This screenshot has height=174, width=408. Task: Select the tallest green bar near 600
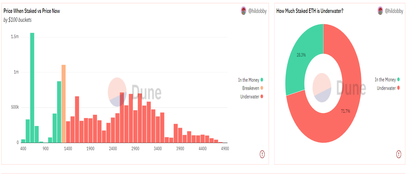coord(32,88)
